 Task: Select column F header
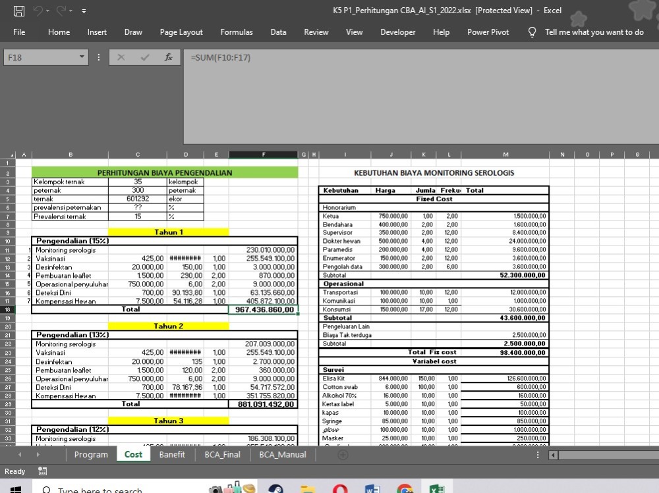[x=264, y=155]
